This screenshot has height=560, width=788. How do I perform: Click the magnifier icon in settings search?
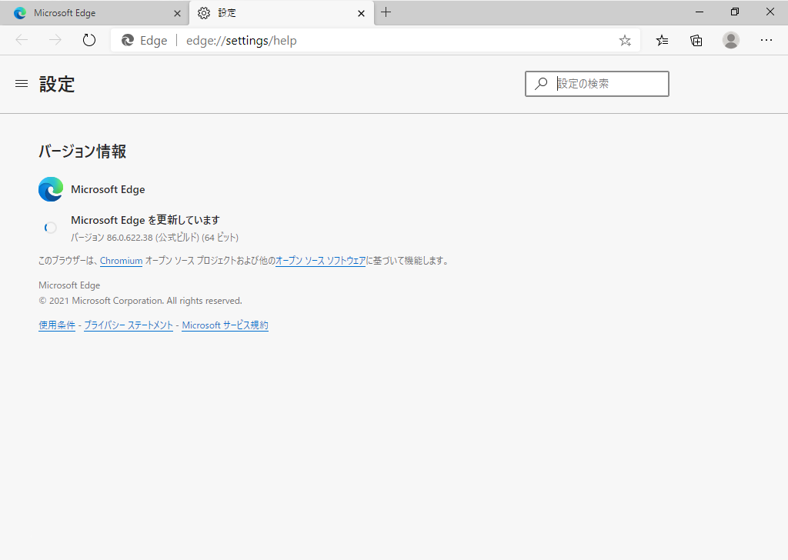[x=541, y=83]
